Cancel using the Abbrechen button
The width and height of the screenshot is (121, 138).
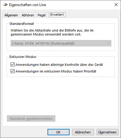click(83, 132)
